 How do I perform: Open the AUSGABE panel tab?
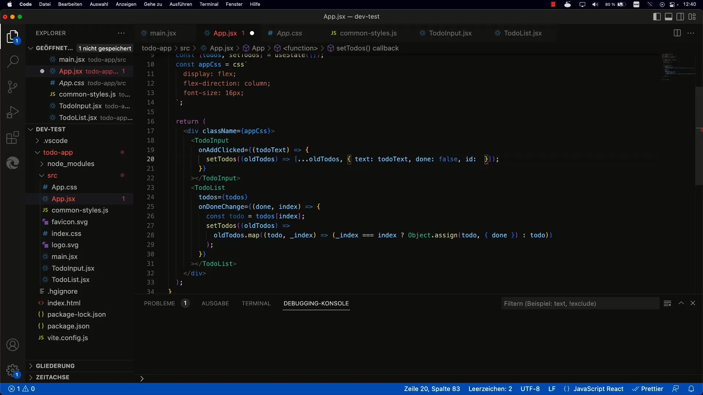click(215, 303)
